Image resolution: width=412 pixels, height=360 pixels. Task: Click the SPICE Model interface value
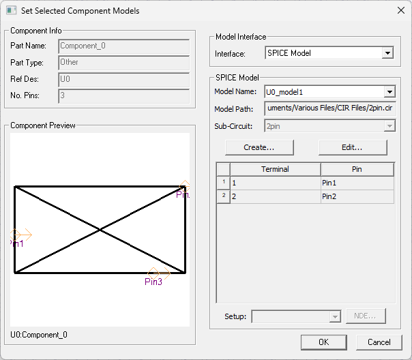coord(289,53)
